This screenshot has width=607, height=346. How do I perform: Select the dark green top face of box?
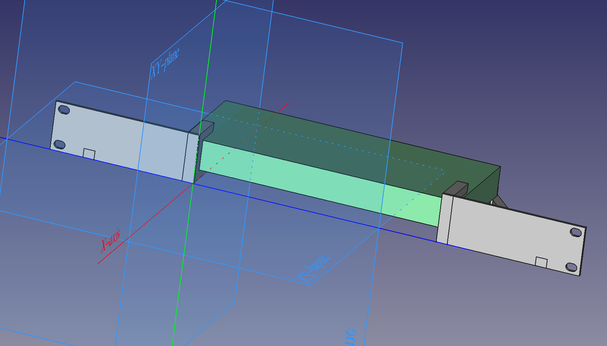[x=353, y=149]
